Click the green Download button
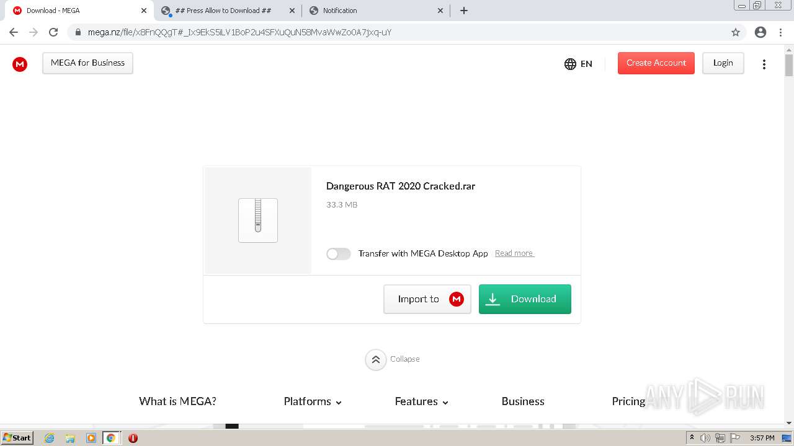 [x=525, y=299]
